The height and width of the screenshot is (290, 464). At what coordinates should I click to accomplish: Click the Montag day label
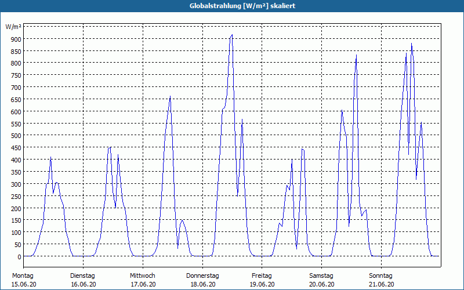[x=23, y=276]
